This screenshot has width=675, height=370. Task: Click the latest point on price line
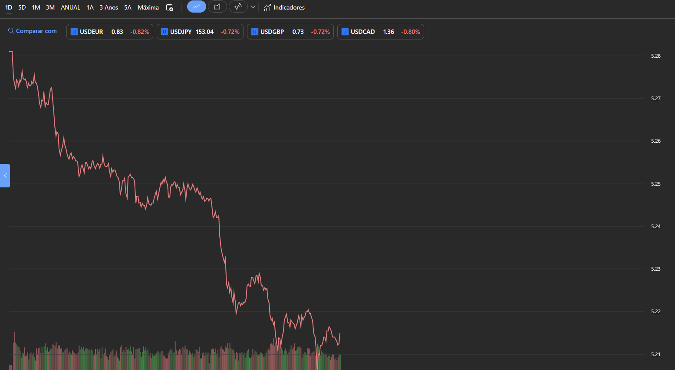coord(340,334)
